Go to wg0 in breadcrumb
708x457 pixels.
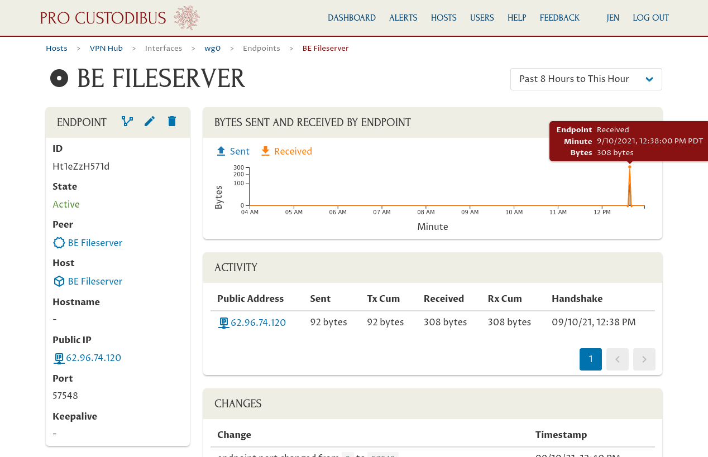(212, 49)
